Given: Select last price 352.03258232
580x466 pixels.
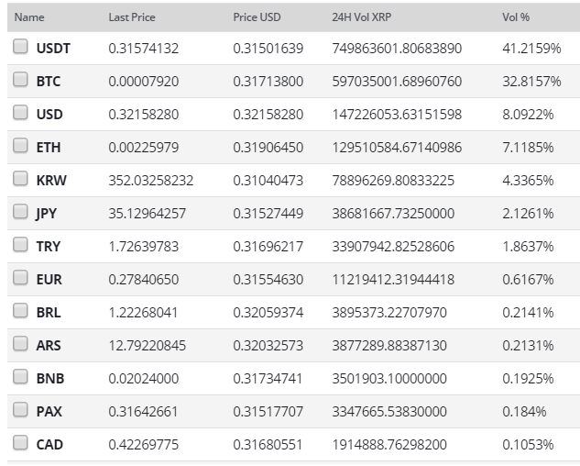Looking at the screenshot, I should (x=151, y=181).
